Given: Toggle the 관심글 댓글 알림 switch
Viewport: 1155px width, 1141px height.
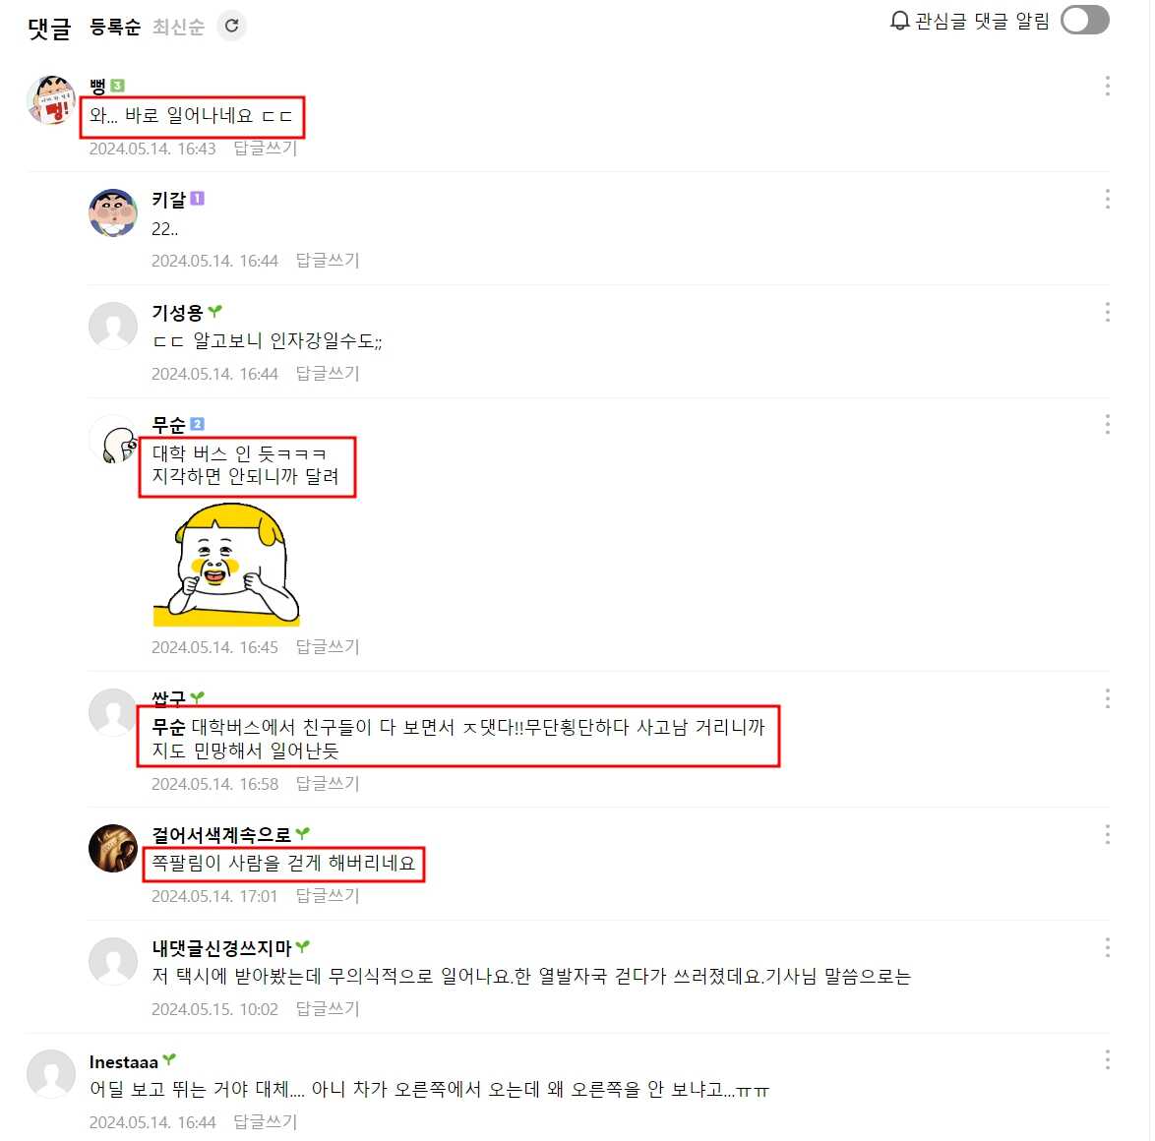Looking at the screenshot, I should coord(1084,20).
